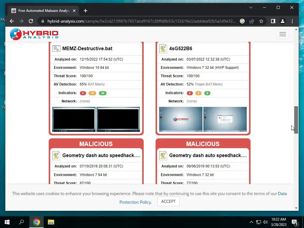Select the Free Automated Malware Analysis tab

[x=44, y=11]
